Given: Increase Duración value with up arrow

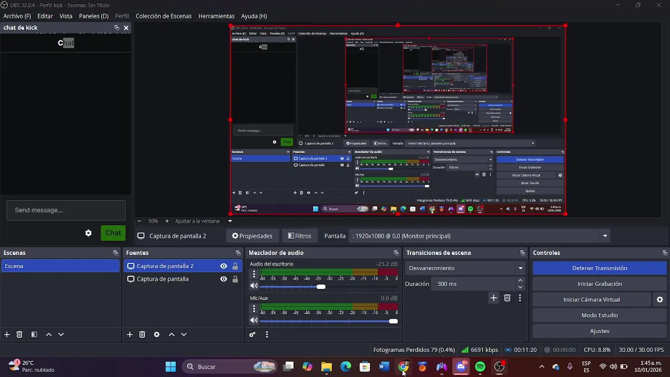Looking at the screenshot, I should (x=520, y=281).
